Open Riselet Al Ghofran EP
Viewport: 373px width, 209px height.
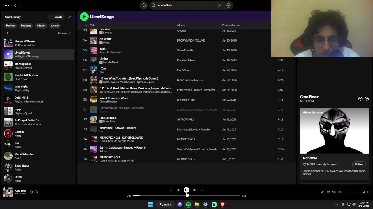click(38, 77)
